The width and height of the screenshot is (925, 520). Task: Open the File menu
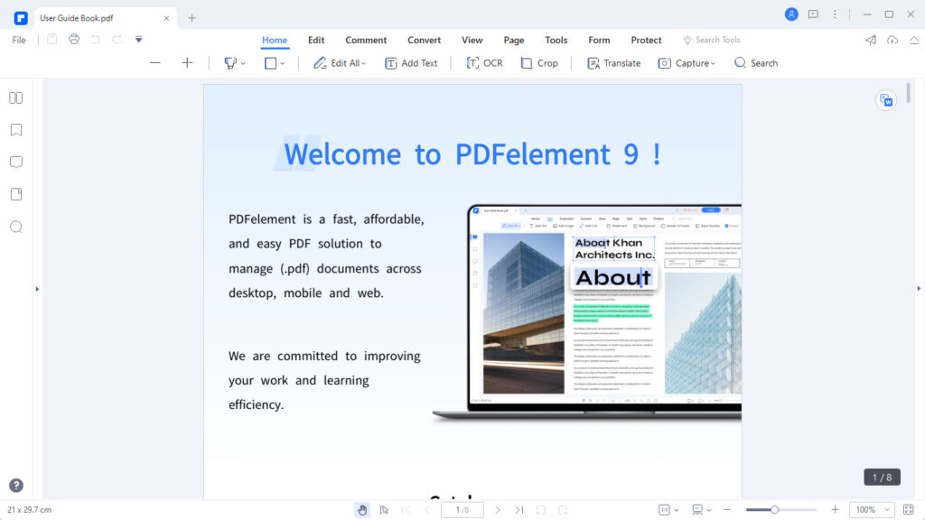tap(19, 40)
